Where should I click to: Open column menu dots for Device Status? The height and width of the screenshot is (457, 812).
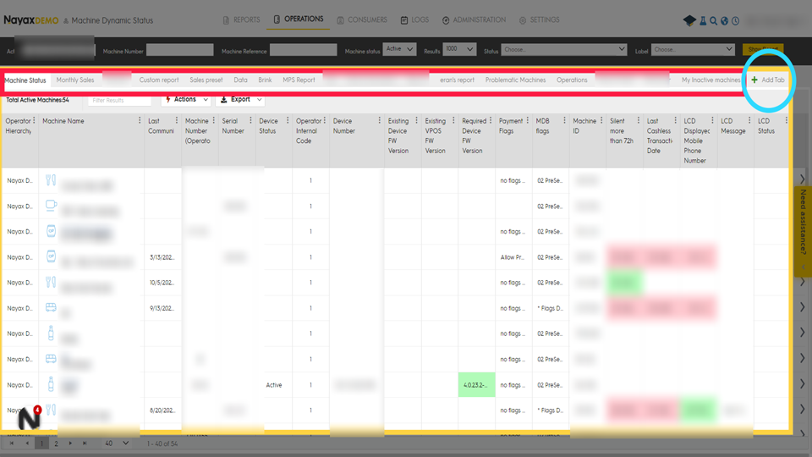288,120
